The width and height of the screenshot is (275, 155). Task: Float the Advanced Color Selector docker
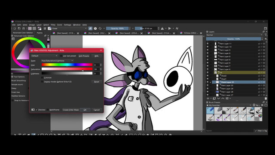(45, 36)
